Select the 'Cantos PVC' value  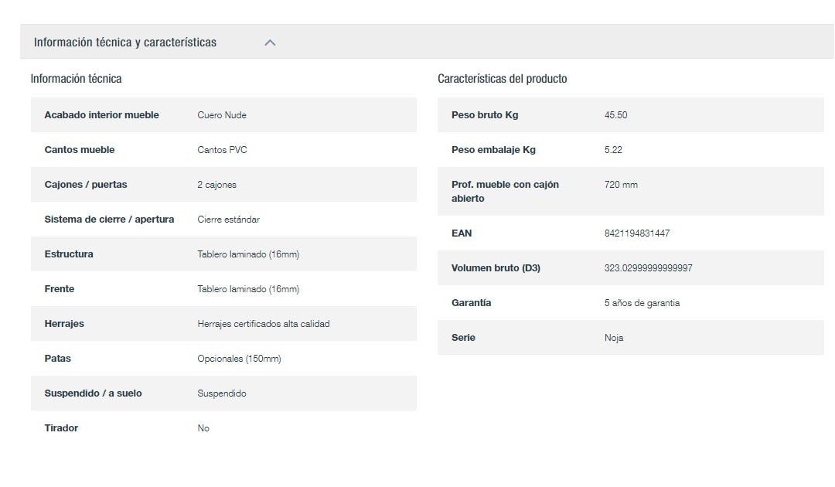(222, 150)
